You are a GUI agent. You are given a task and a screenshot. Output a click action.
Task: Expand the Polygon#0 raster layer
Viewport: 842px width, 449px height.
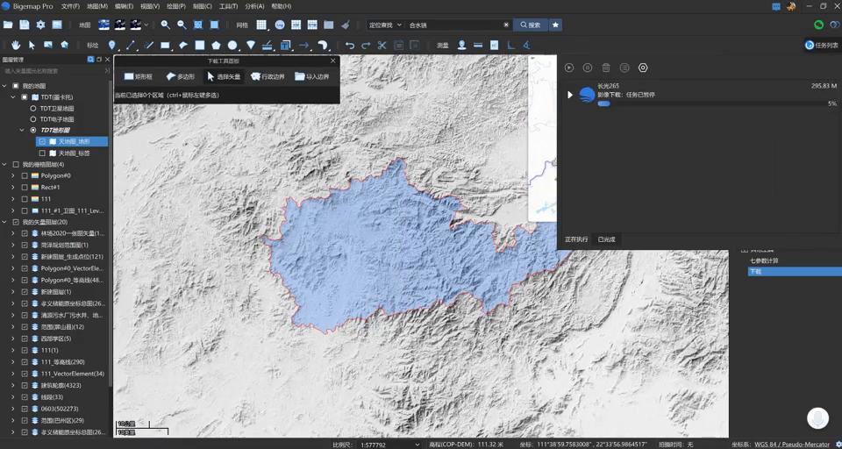(13, 175)
